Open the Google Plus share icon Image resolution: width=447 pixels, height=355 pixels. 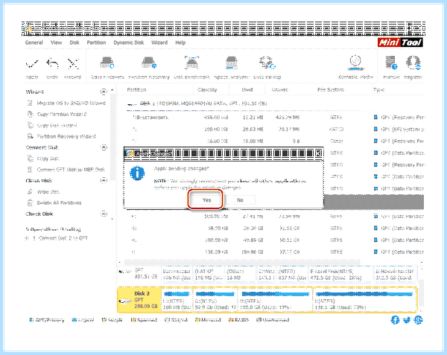(x=418, y=320)
